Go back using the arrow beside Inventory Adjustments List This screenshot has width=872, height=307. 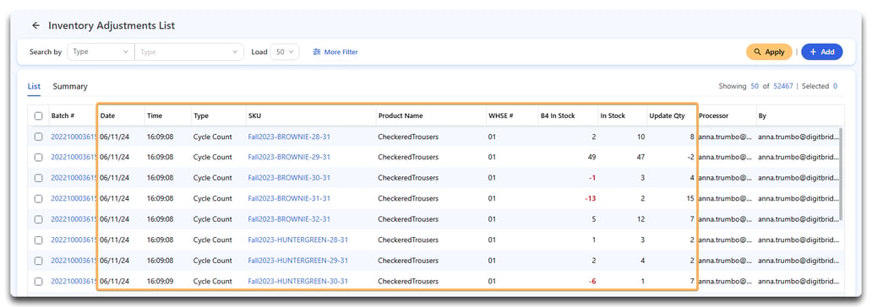[x=36, y=25]
